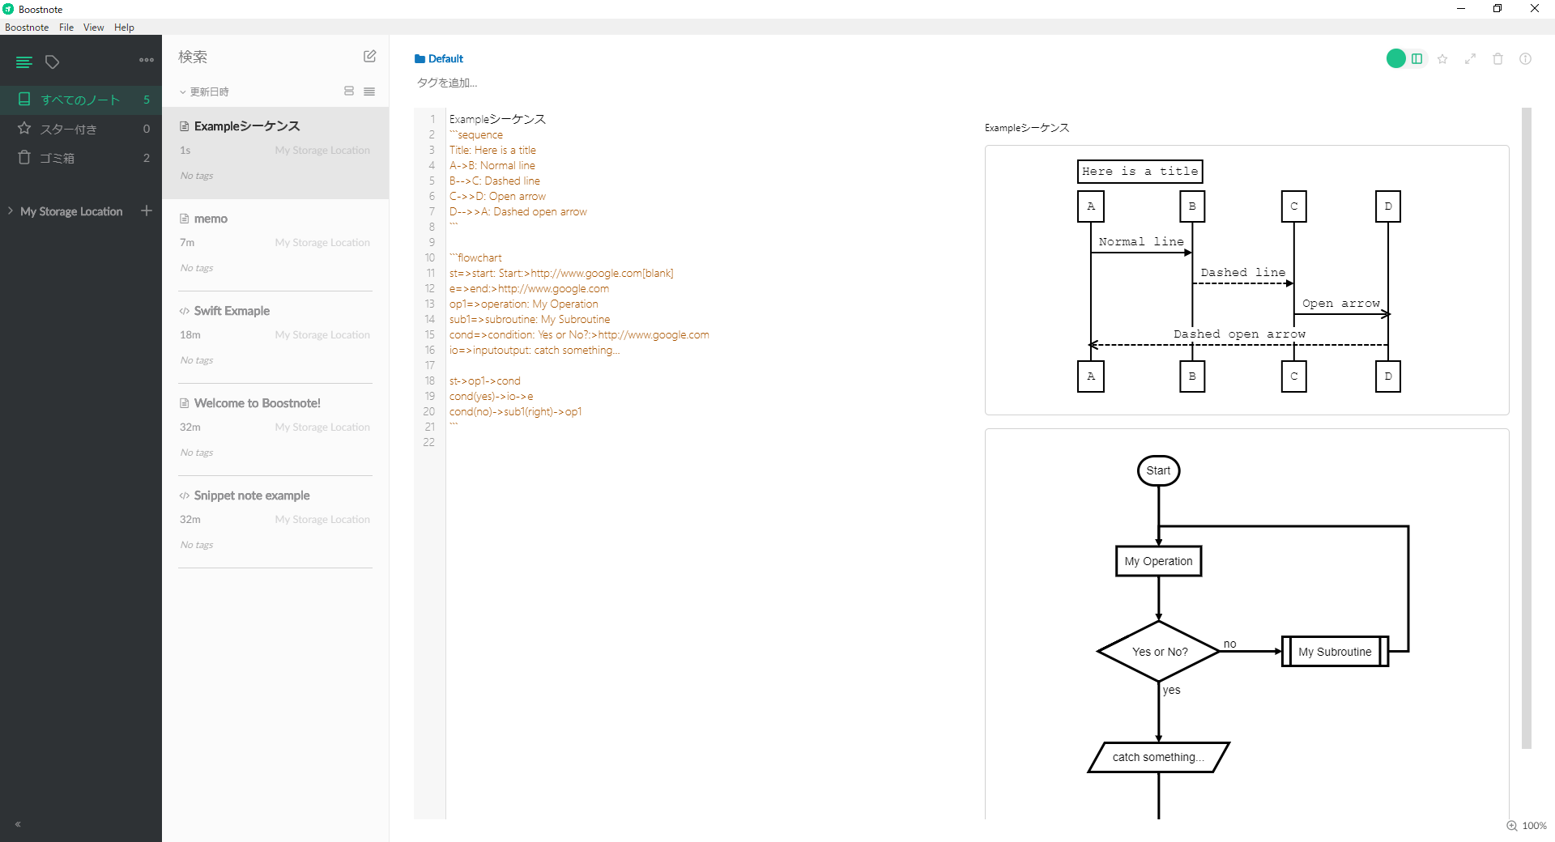Open the memo note
The image size is (1555, 842).
coord(275,245)
